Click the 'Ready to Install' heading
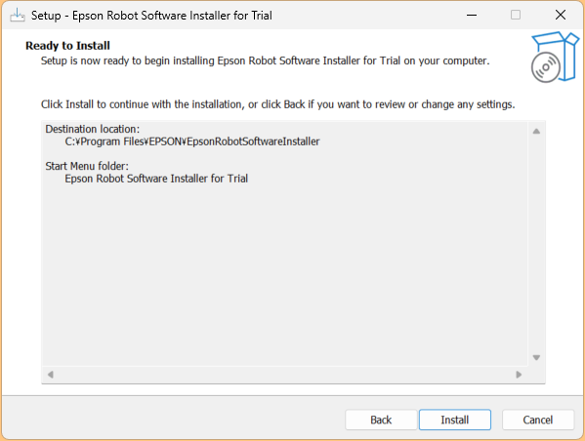Viewport: 585px width, 441px height. (67, 46)
